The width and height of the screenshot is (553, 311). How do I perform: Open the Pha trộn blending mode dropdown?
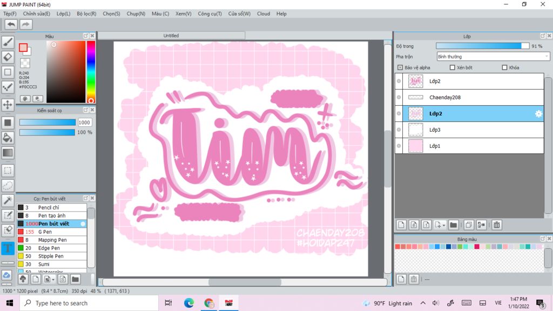tap(493, 56)
